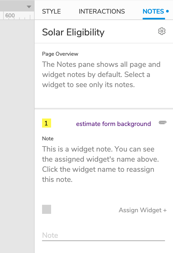This screenshot has width=173, height=253.
Task: Open the notes settings gear icon
Action: (x=162, y=31)
